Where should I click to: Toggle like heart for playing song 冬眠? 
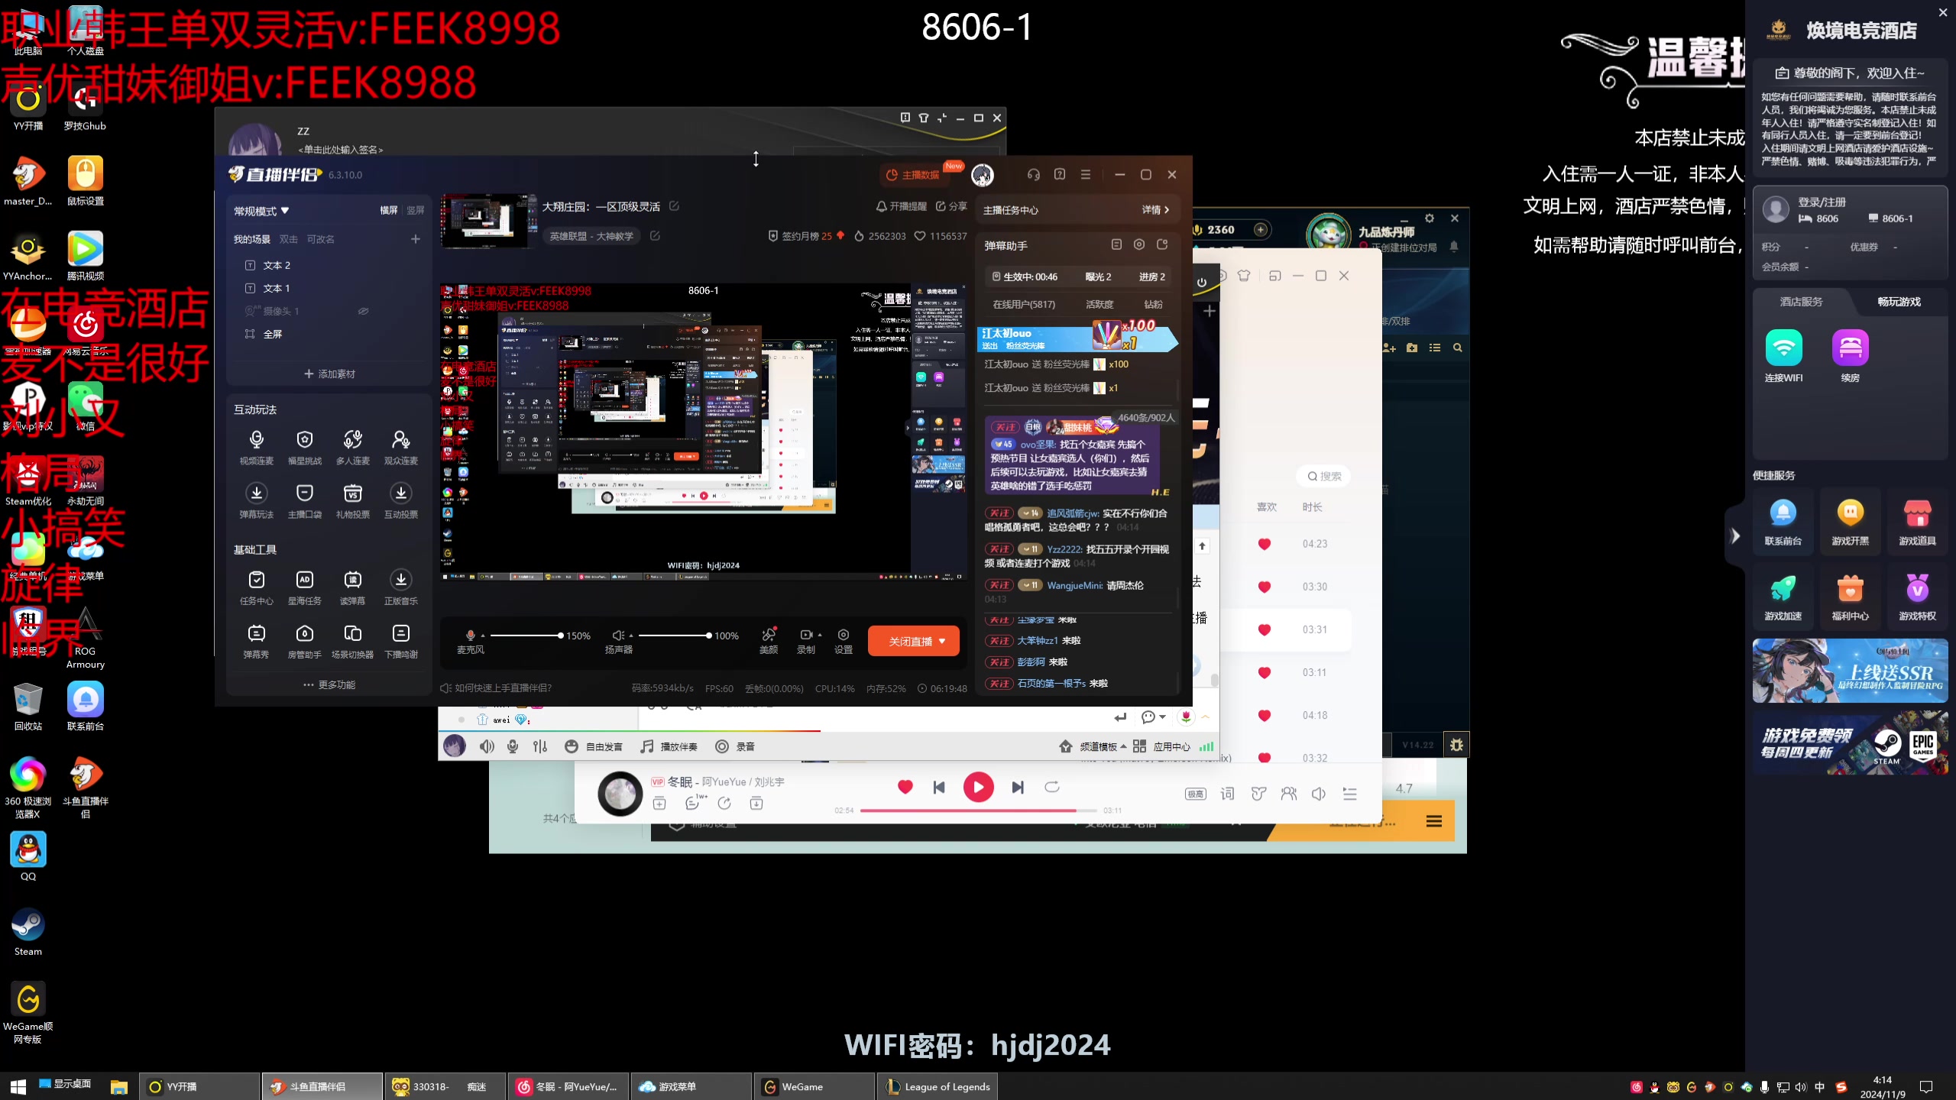[x=905, y=787]
